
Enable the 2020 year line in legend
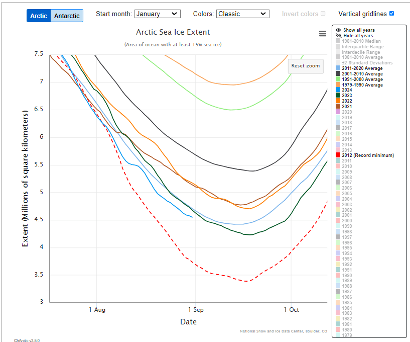click(x=347, y=112)
